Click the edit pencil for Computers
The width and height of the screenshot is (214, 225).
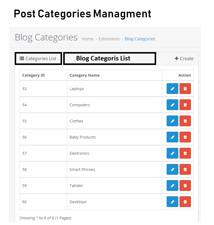(172, 105)
